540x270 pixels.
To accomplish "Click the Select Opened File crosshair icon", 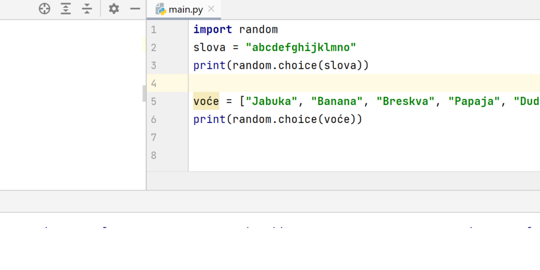I will point(44,9).
